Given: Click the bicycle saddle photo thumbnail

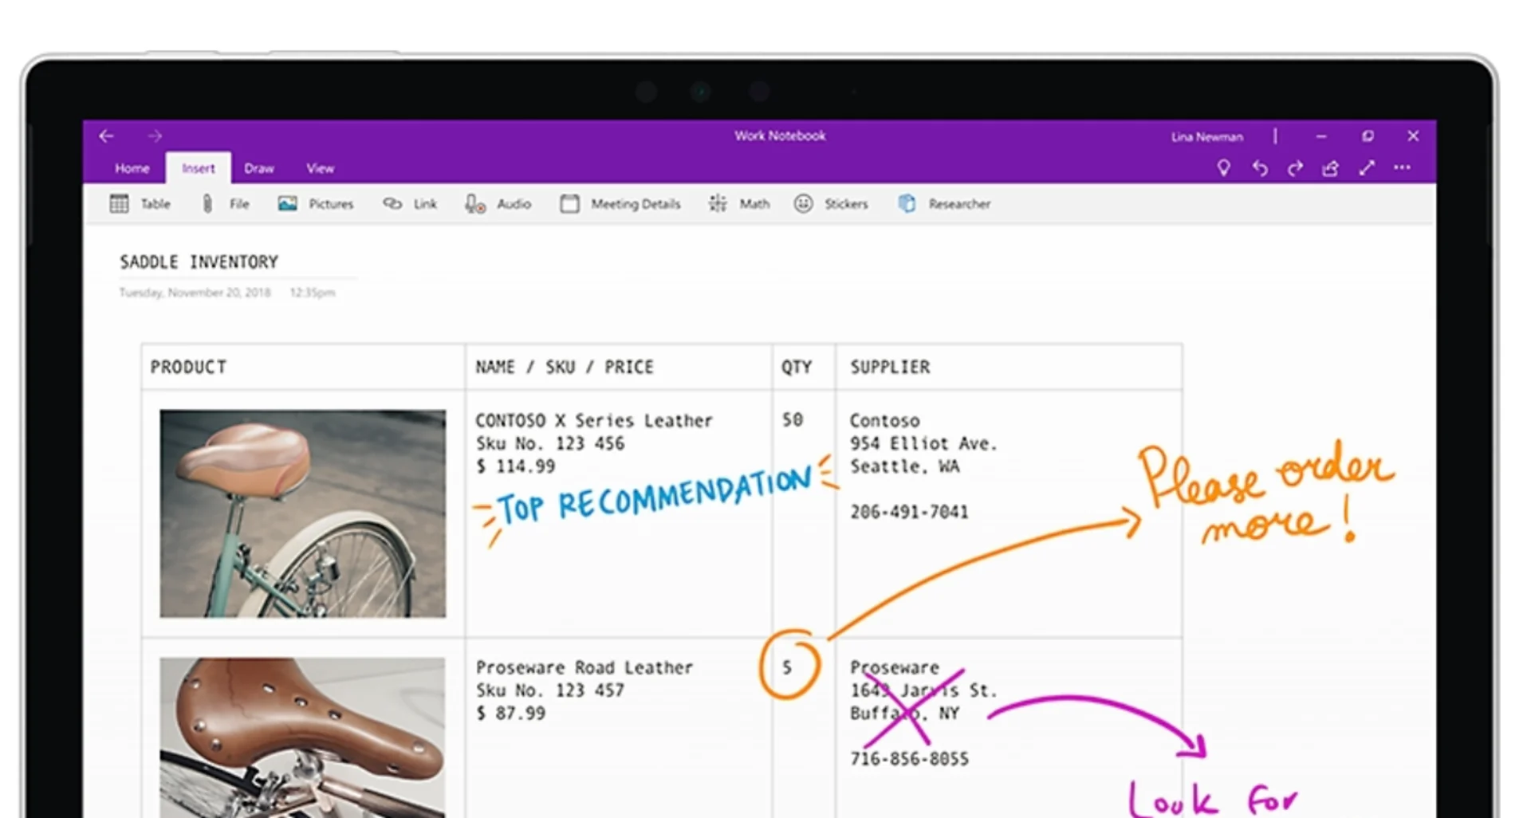Looking at the screenshot, I should [303, 514].
